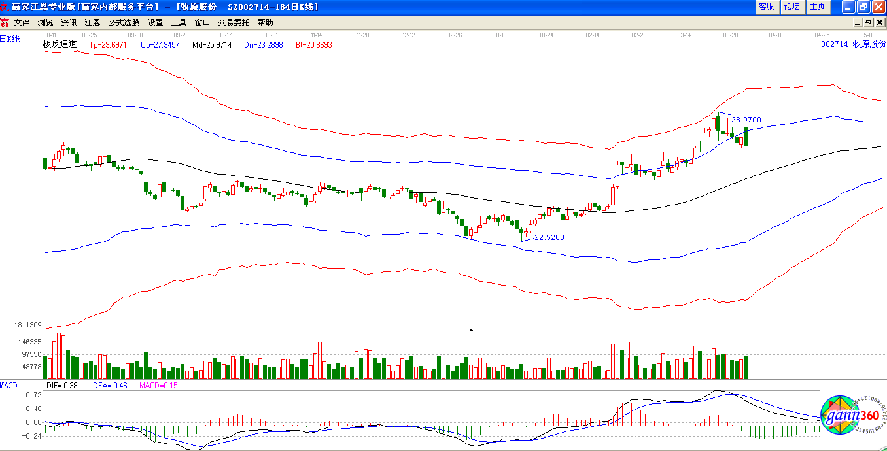887x451 pixels.
Task: Open the 窗口 menu
Action: 203,22
